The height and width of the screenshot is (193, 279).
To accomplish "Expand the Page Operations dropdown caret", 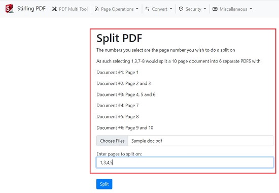I will [x=137, y=9].
